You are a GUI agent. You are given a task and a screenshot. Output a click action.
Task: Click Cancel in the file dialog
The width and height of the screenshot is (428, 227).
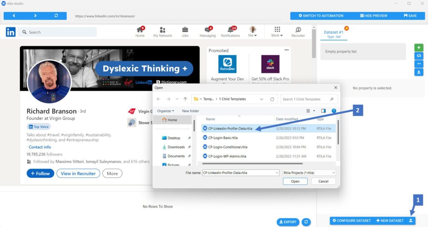(323, 182)
